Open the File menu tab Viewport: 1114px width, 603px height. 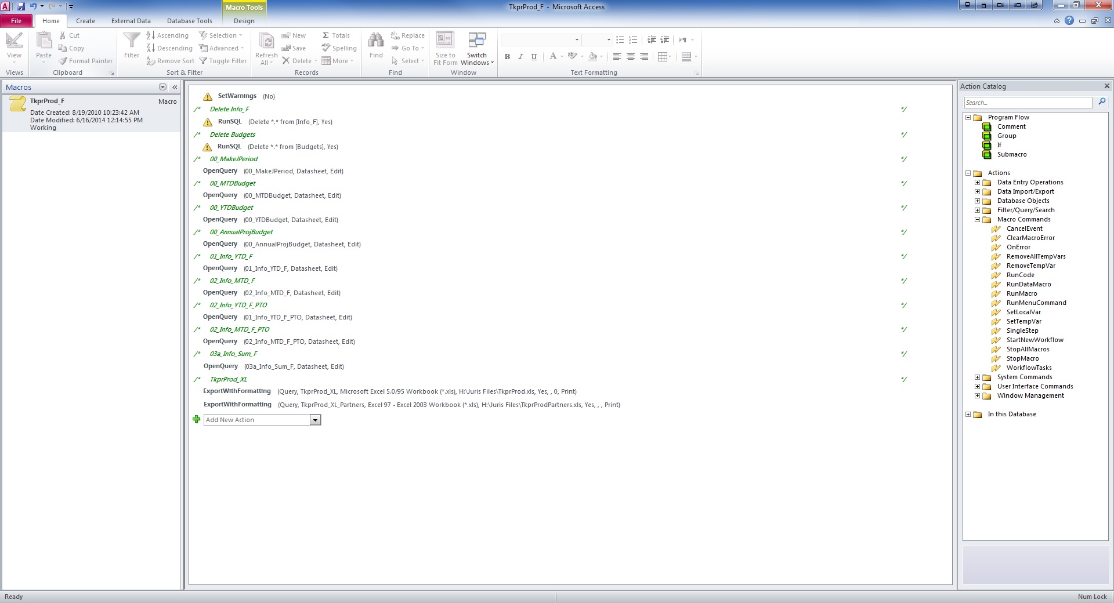click(16, 21)
